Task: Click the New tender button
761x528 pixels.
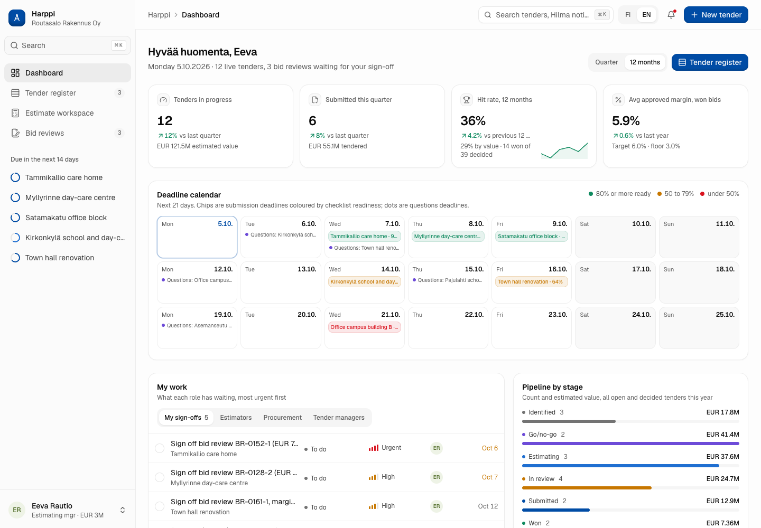Action: 716,15
